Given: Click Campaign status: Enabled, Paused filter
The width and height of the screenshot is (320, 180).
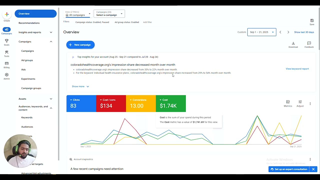Looking at the screenshot, I should pos(92,22).
